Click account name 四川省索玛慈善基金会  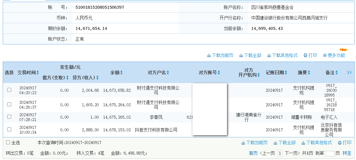(x=273, y=7)
